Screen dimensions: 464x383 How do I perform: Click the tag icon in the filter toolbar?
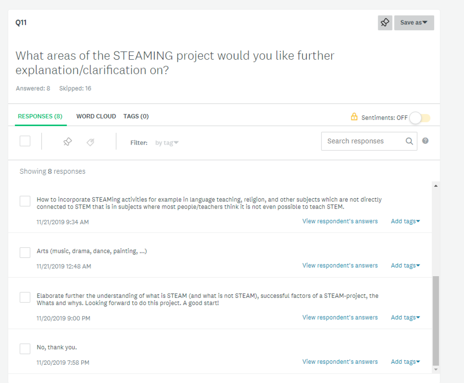91,142
